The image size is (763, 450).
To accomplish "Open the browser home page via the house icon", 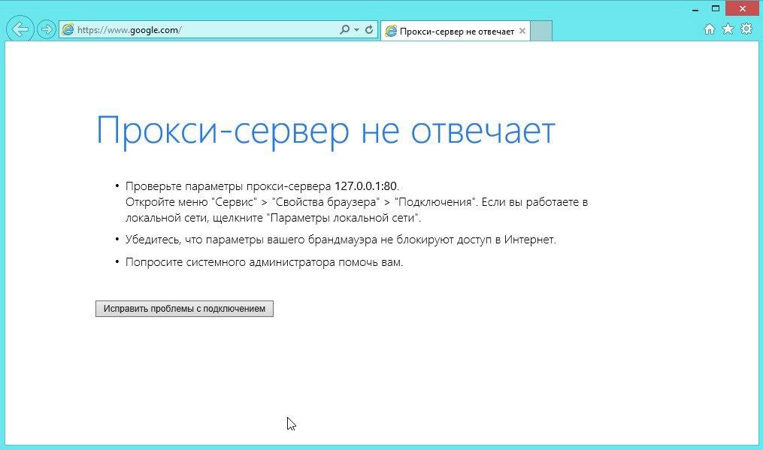I will click(x=709, y=29).
